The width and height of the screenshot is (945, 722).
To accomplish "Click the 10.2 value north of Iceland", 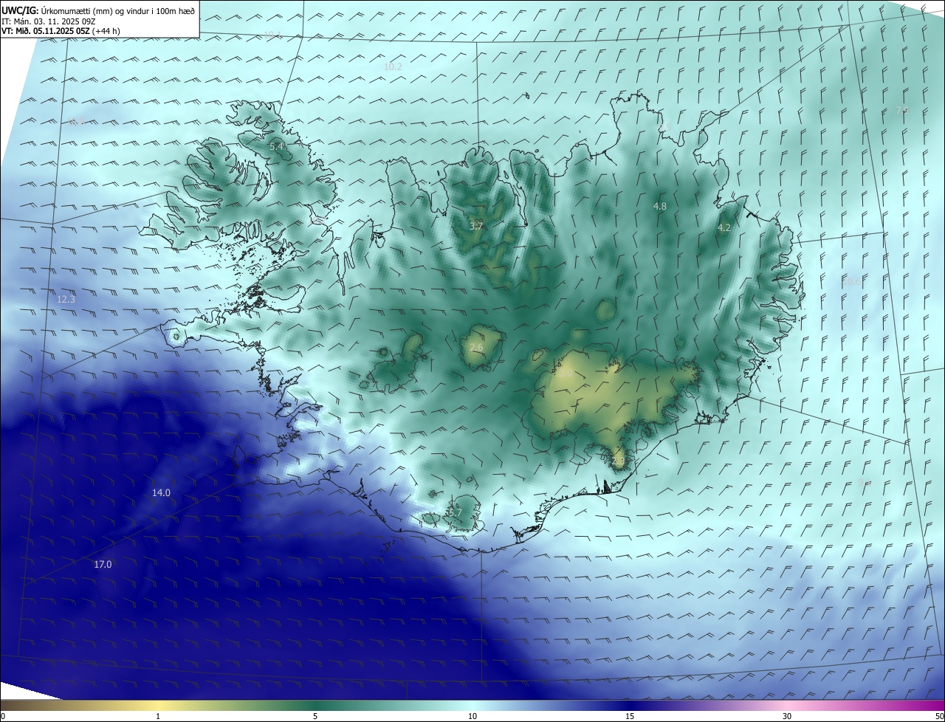I will (393, 67).
